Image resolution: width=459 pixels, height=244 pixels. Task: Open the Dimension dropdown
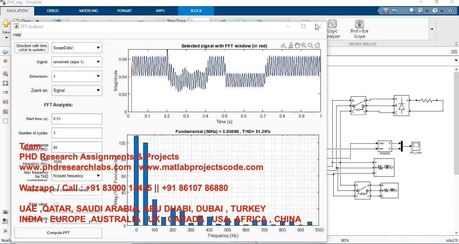(77, 76)
